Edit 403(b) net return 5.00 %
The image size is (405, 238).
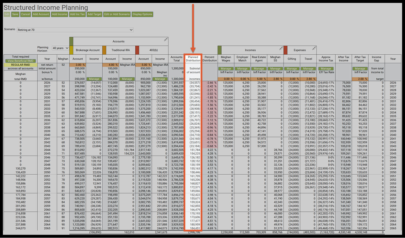tap(143, 65)
